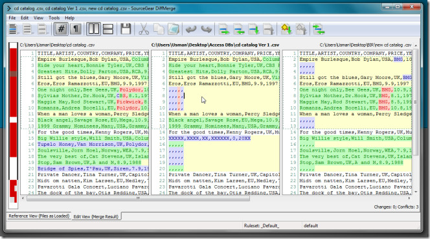Click 'Empire Burlesque,Bob Dylan' line in right pane
The width and height of the screenshot is (430, 239).
[356, 60]
